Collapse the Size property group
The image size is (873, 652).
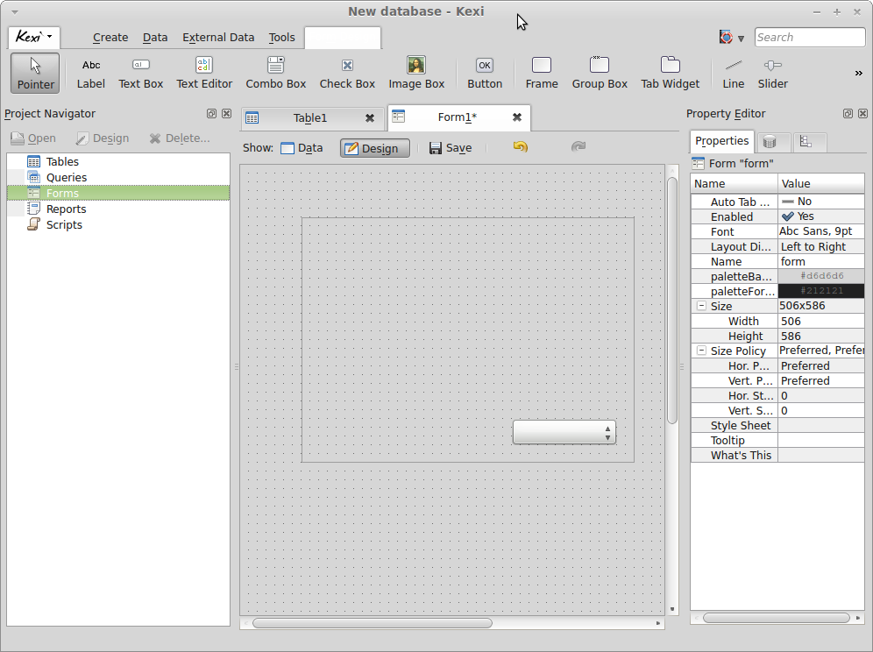[701, 306]
